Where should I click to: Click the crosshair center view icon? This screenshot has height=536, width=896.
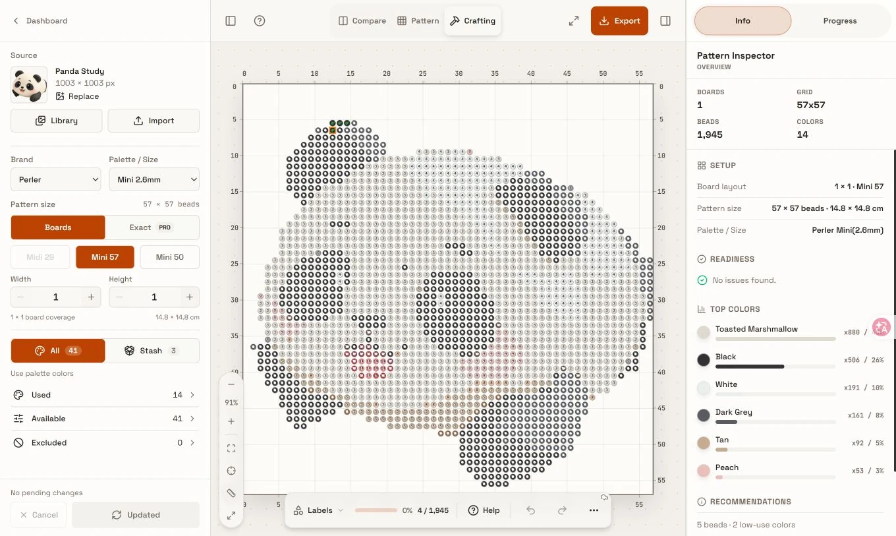[231, 471]
